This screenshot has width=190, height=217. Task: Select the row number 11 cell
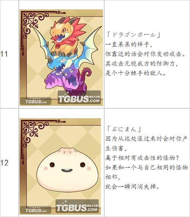pyautogui.click(x=9, y=54)
